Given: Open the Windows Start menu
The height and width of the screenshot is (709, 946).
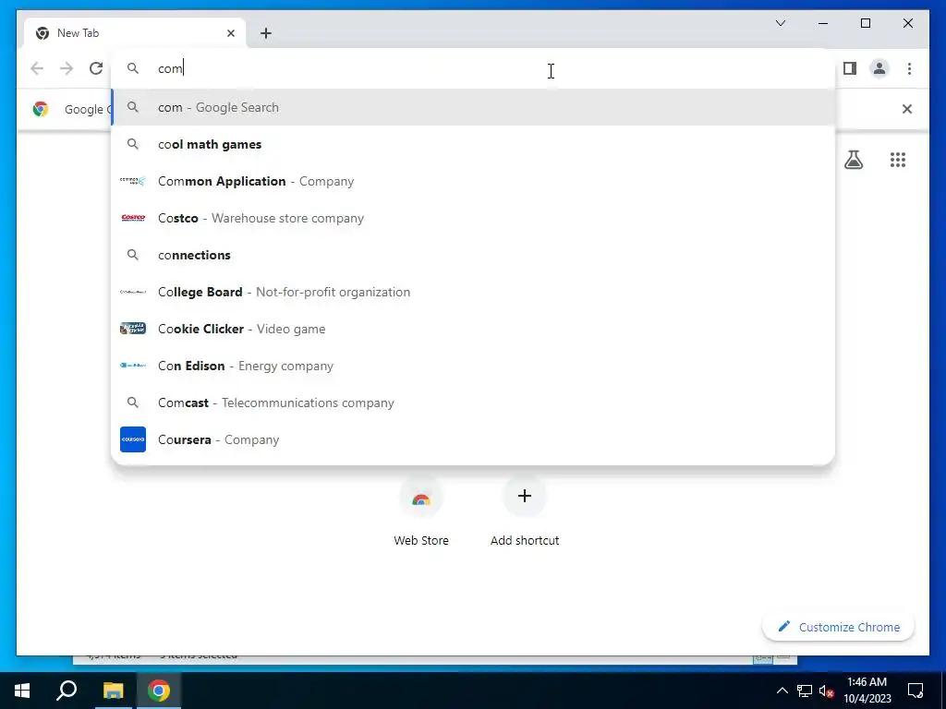Looking at the screenshot, I should click(x=22, y=691).
